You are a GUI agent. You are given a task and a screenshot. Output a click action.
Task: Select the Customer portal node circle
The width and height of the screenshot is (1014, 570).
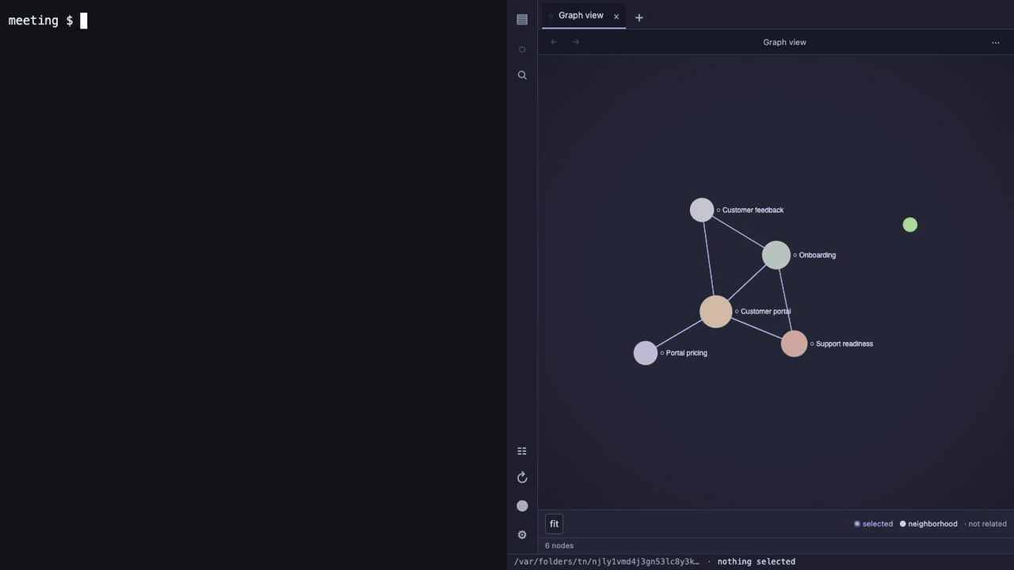click(x=716, y=312)
